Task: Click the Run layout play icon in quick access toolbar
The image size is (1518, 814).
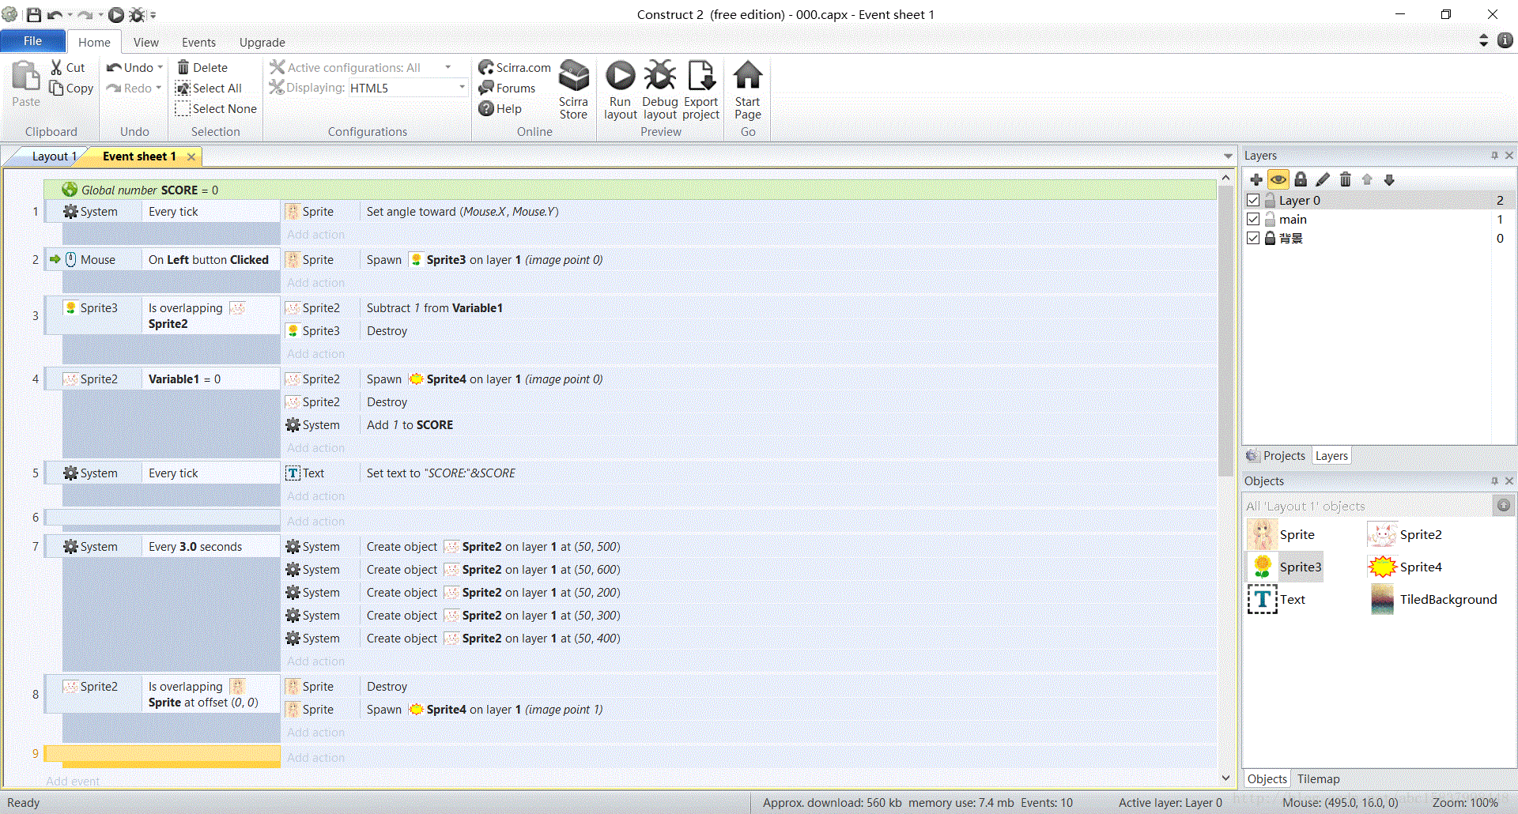Action: tap(116, 14)
